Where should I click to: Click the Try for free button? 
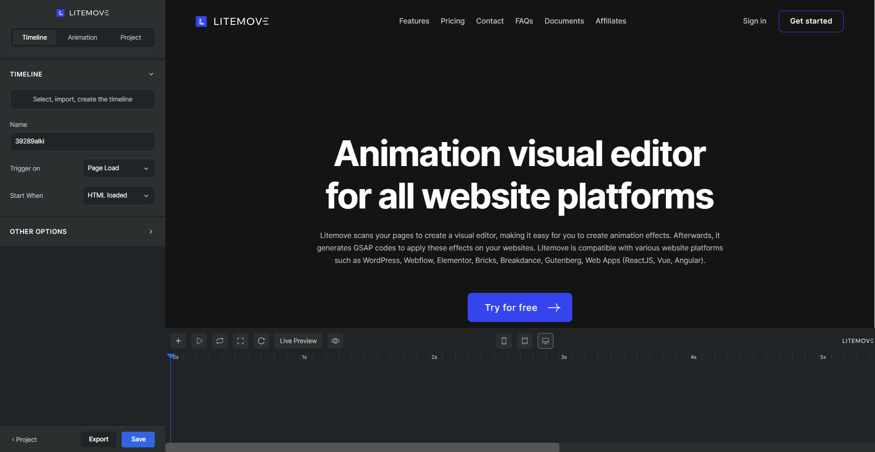click(519, 307)
